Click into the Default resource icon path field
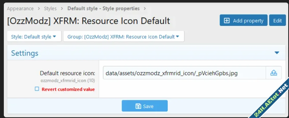Viewport: 289px width, 118px height. tap(184, 73)
